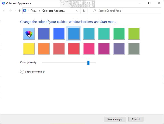Image resolution: width=164 pixels, height=124 pixels.
Task: Select the green color swatch
Action: [x=119, y=34]
